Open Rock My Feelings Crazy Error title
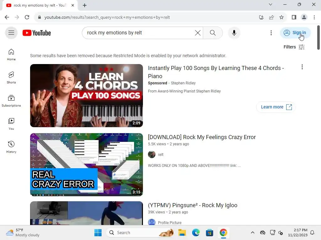The image size is (321, 240). tap(202, 137)
